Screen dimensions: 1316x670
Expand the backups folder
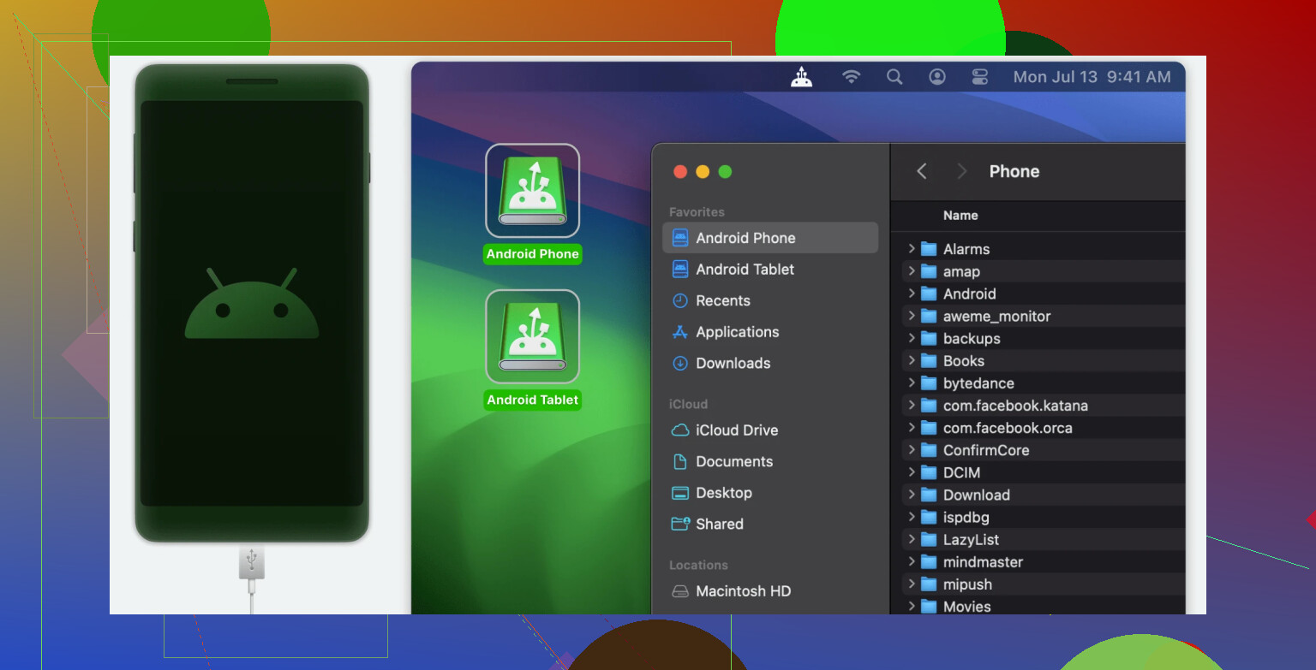pos(912,338)
